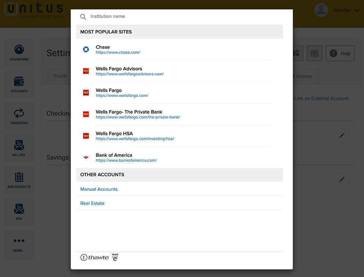Click the Wells Fargo HSA logo
The image size is (364, 277).
coord(86,136)
